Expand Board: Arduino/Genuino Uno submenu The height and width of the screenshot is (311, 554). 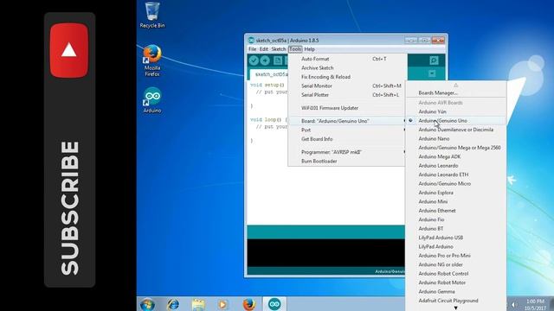[x=347, y=121]
